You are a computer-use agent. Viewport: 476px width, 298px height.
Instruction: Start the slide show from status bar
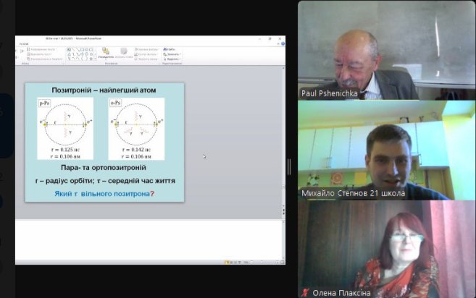click(x=238, y=262)
